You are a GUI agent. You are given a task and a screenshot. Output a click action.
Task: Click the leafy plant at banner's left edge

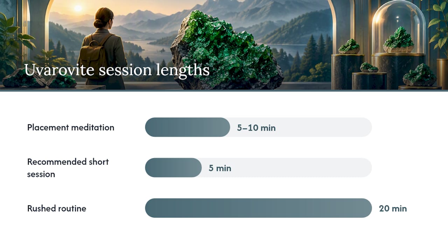16,38
